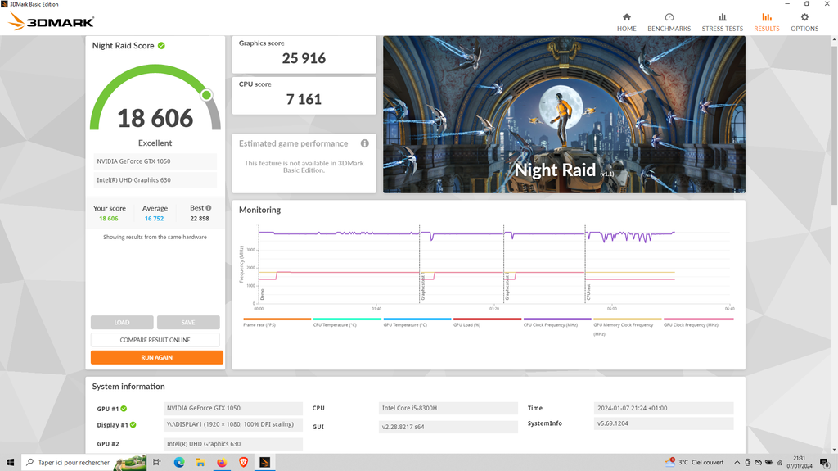
Task: Click the Load button
Action: click(x=122, y=323)
